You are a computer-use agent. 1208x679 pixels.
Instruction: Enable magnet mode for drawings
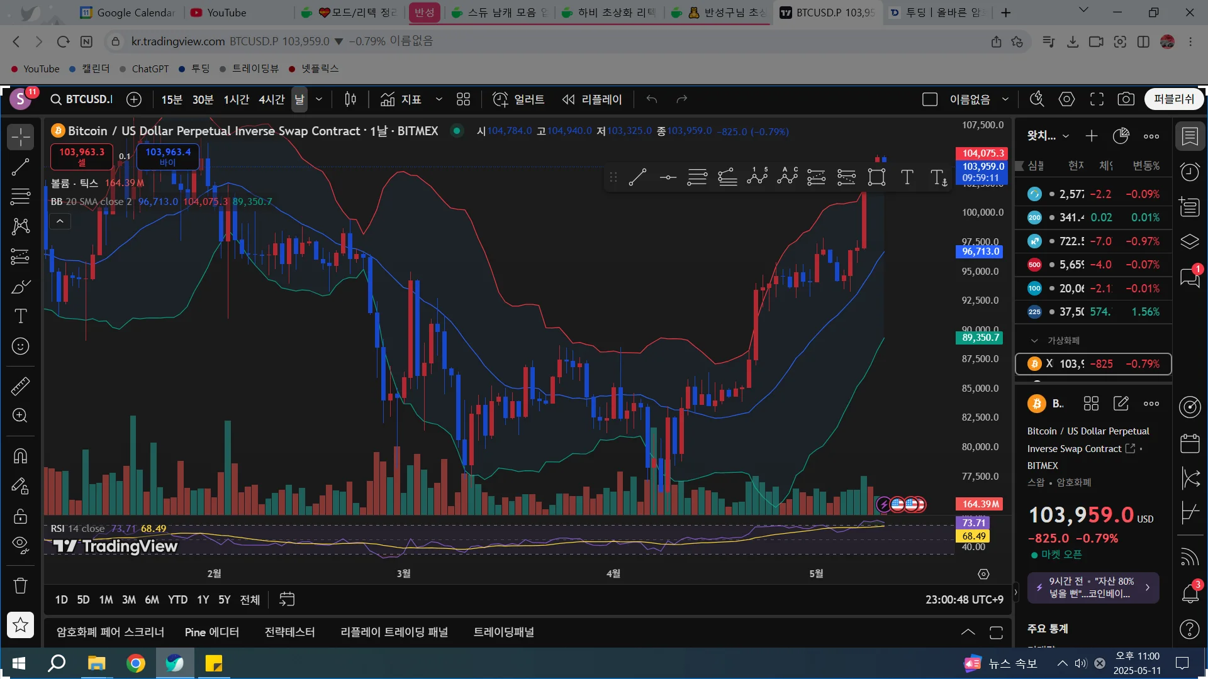[x=20, y=456]
